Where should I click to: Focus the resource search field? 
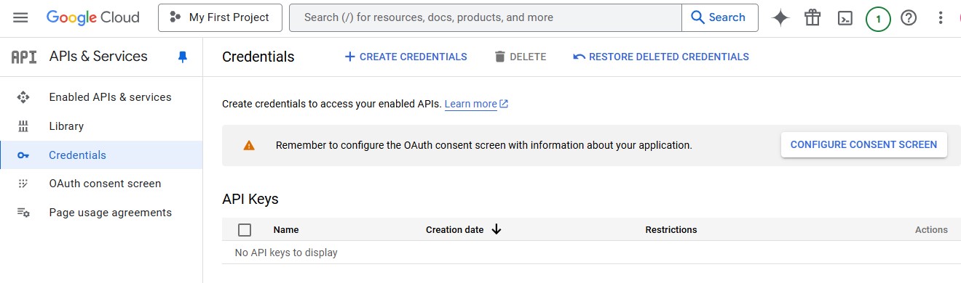[486, 17]
